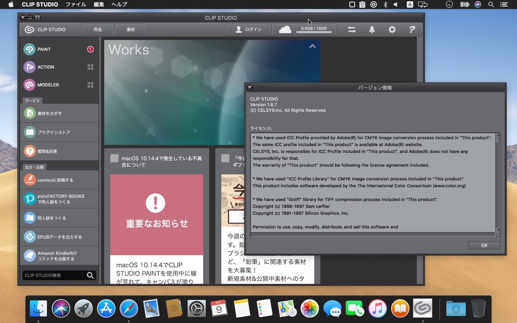
Task: Open the PAINT application
Action: coord(59,49)
